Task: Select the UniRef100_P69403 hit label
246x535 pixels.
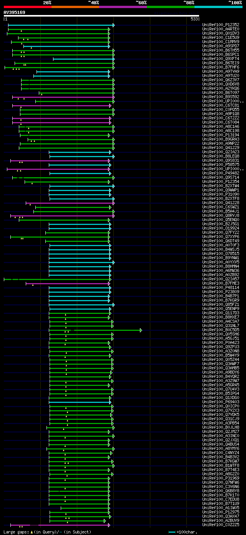Action: point(221,402)
